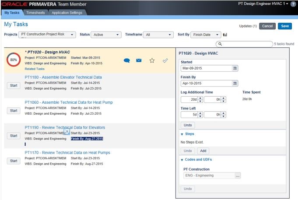Click the 5 tasks found label

pyautogui.click(x=284, y=44)
